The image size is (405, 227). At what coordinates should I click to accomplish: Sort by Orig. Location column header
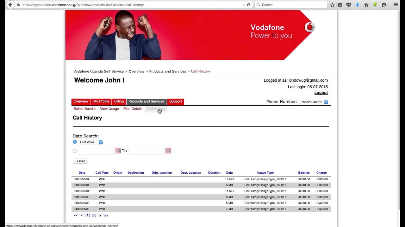[162, 173]
